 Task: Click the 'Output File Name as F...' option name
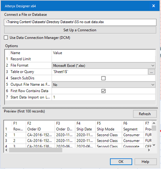(x=30, y=84)
